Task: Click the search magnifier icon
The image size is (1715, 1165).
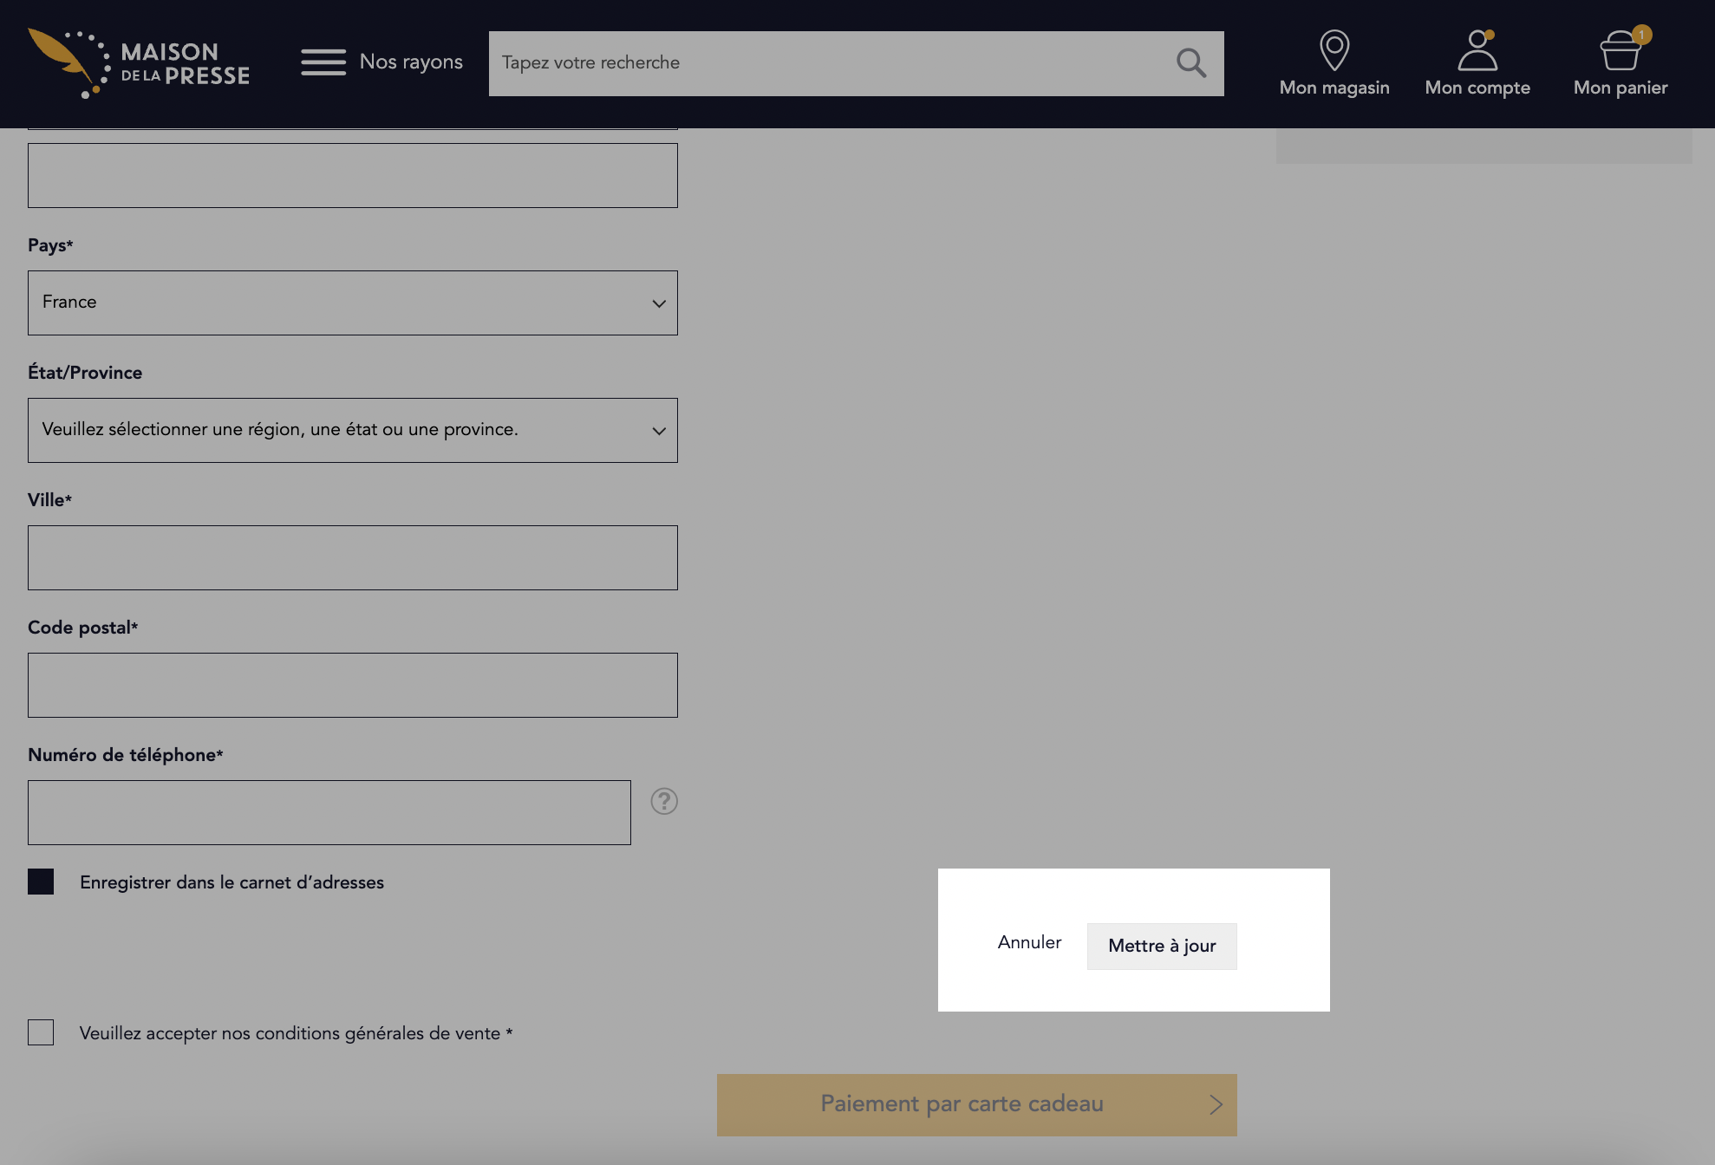Action: click(1191, 63)
